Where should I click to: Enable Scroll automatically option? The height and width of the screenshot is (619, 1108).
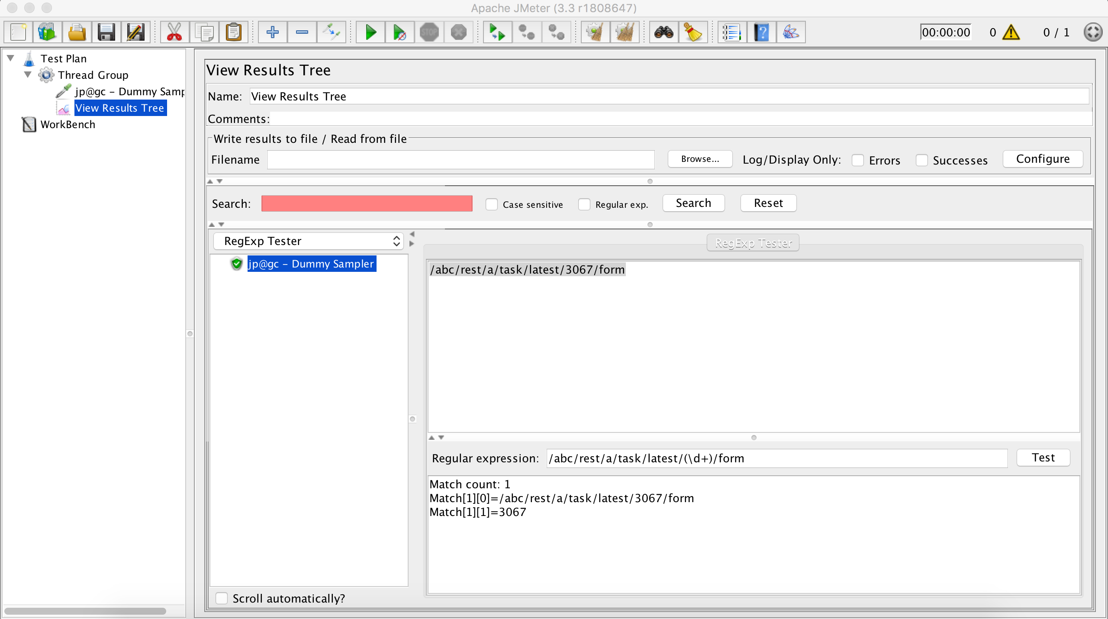[x=222, y=598]
